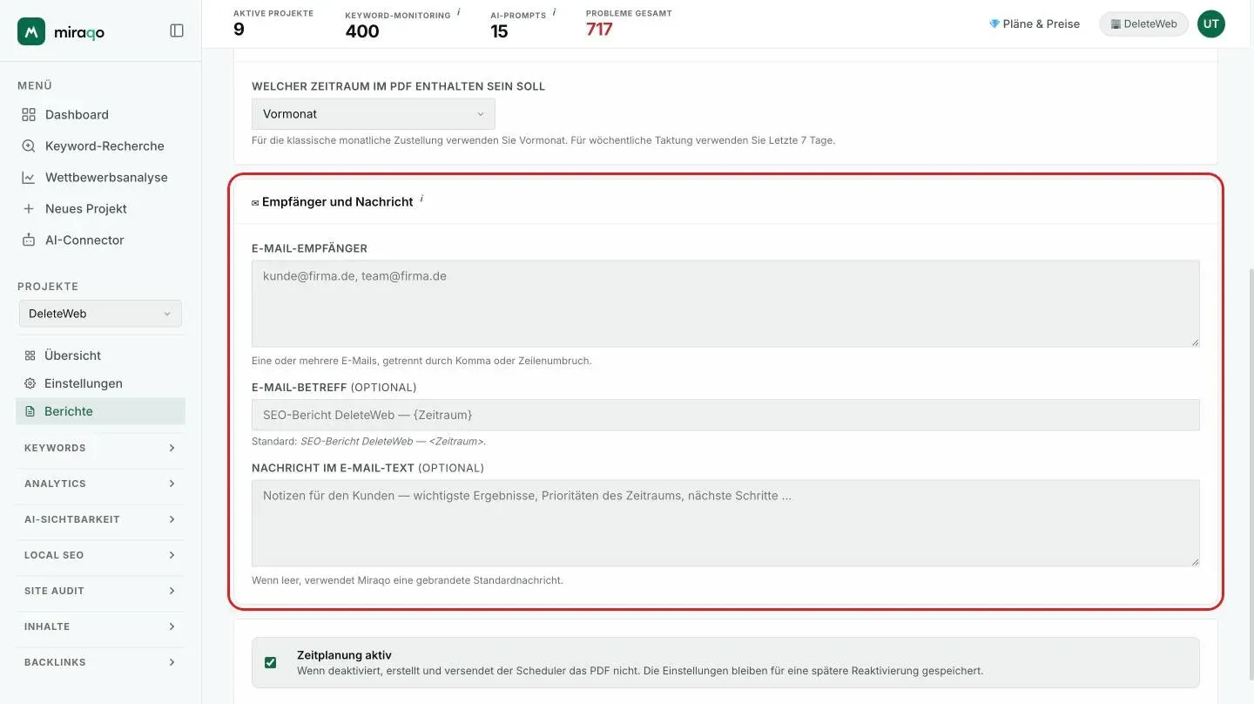Click the Standard SEO-Bericht hint text
The width and height of the screenshot is (1254, 704).
coord(368,442)
